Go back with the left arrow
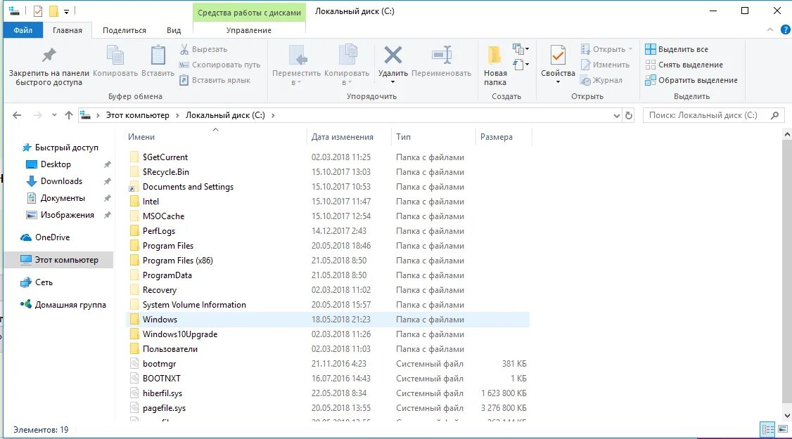Screen dimensions: 792x439 [x=17, y=115]
